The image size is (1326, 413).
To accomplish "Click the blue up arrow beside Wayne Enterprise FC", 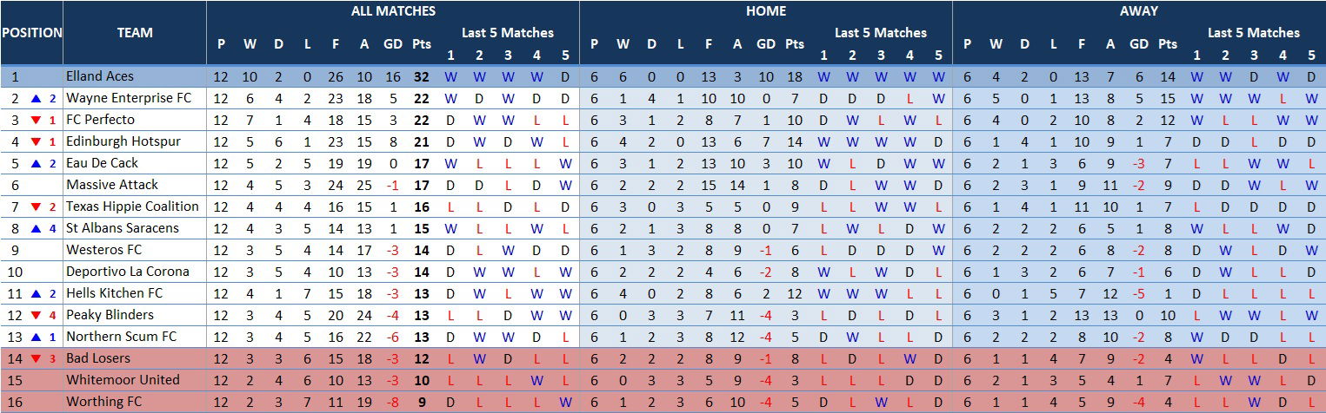I will click(x=36, y=98).
